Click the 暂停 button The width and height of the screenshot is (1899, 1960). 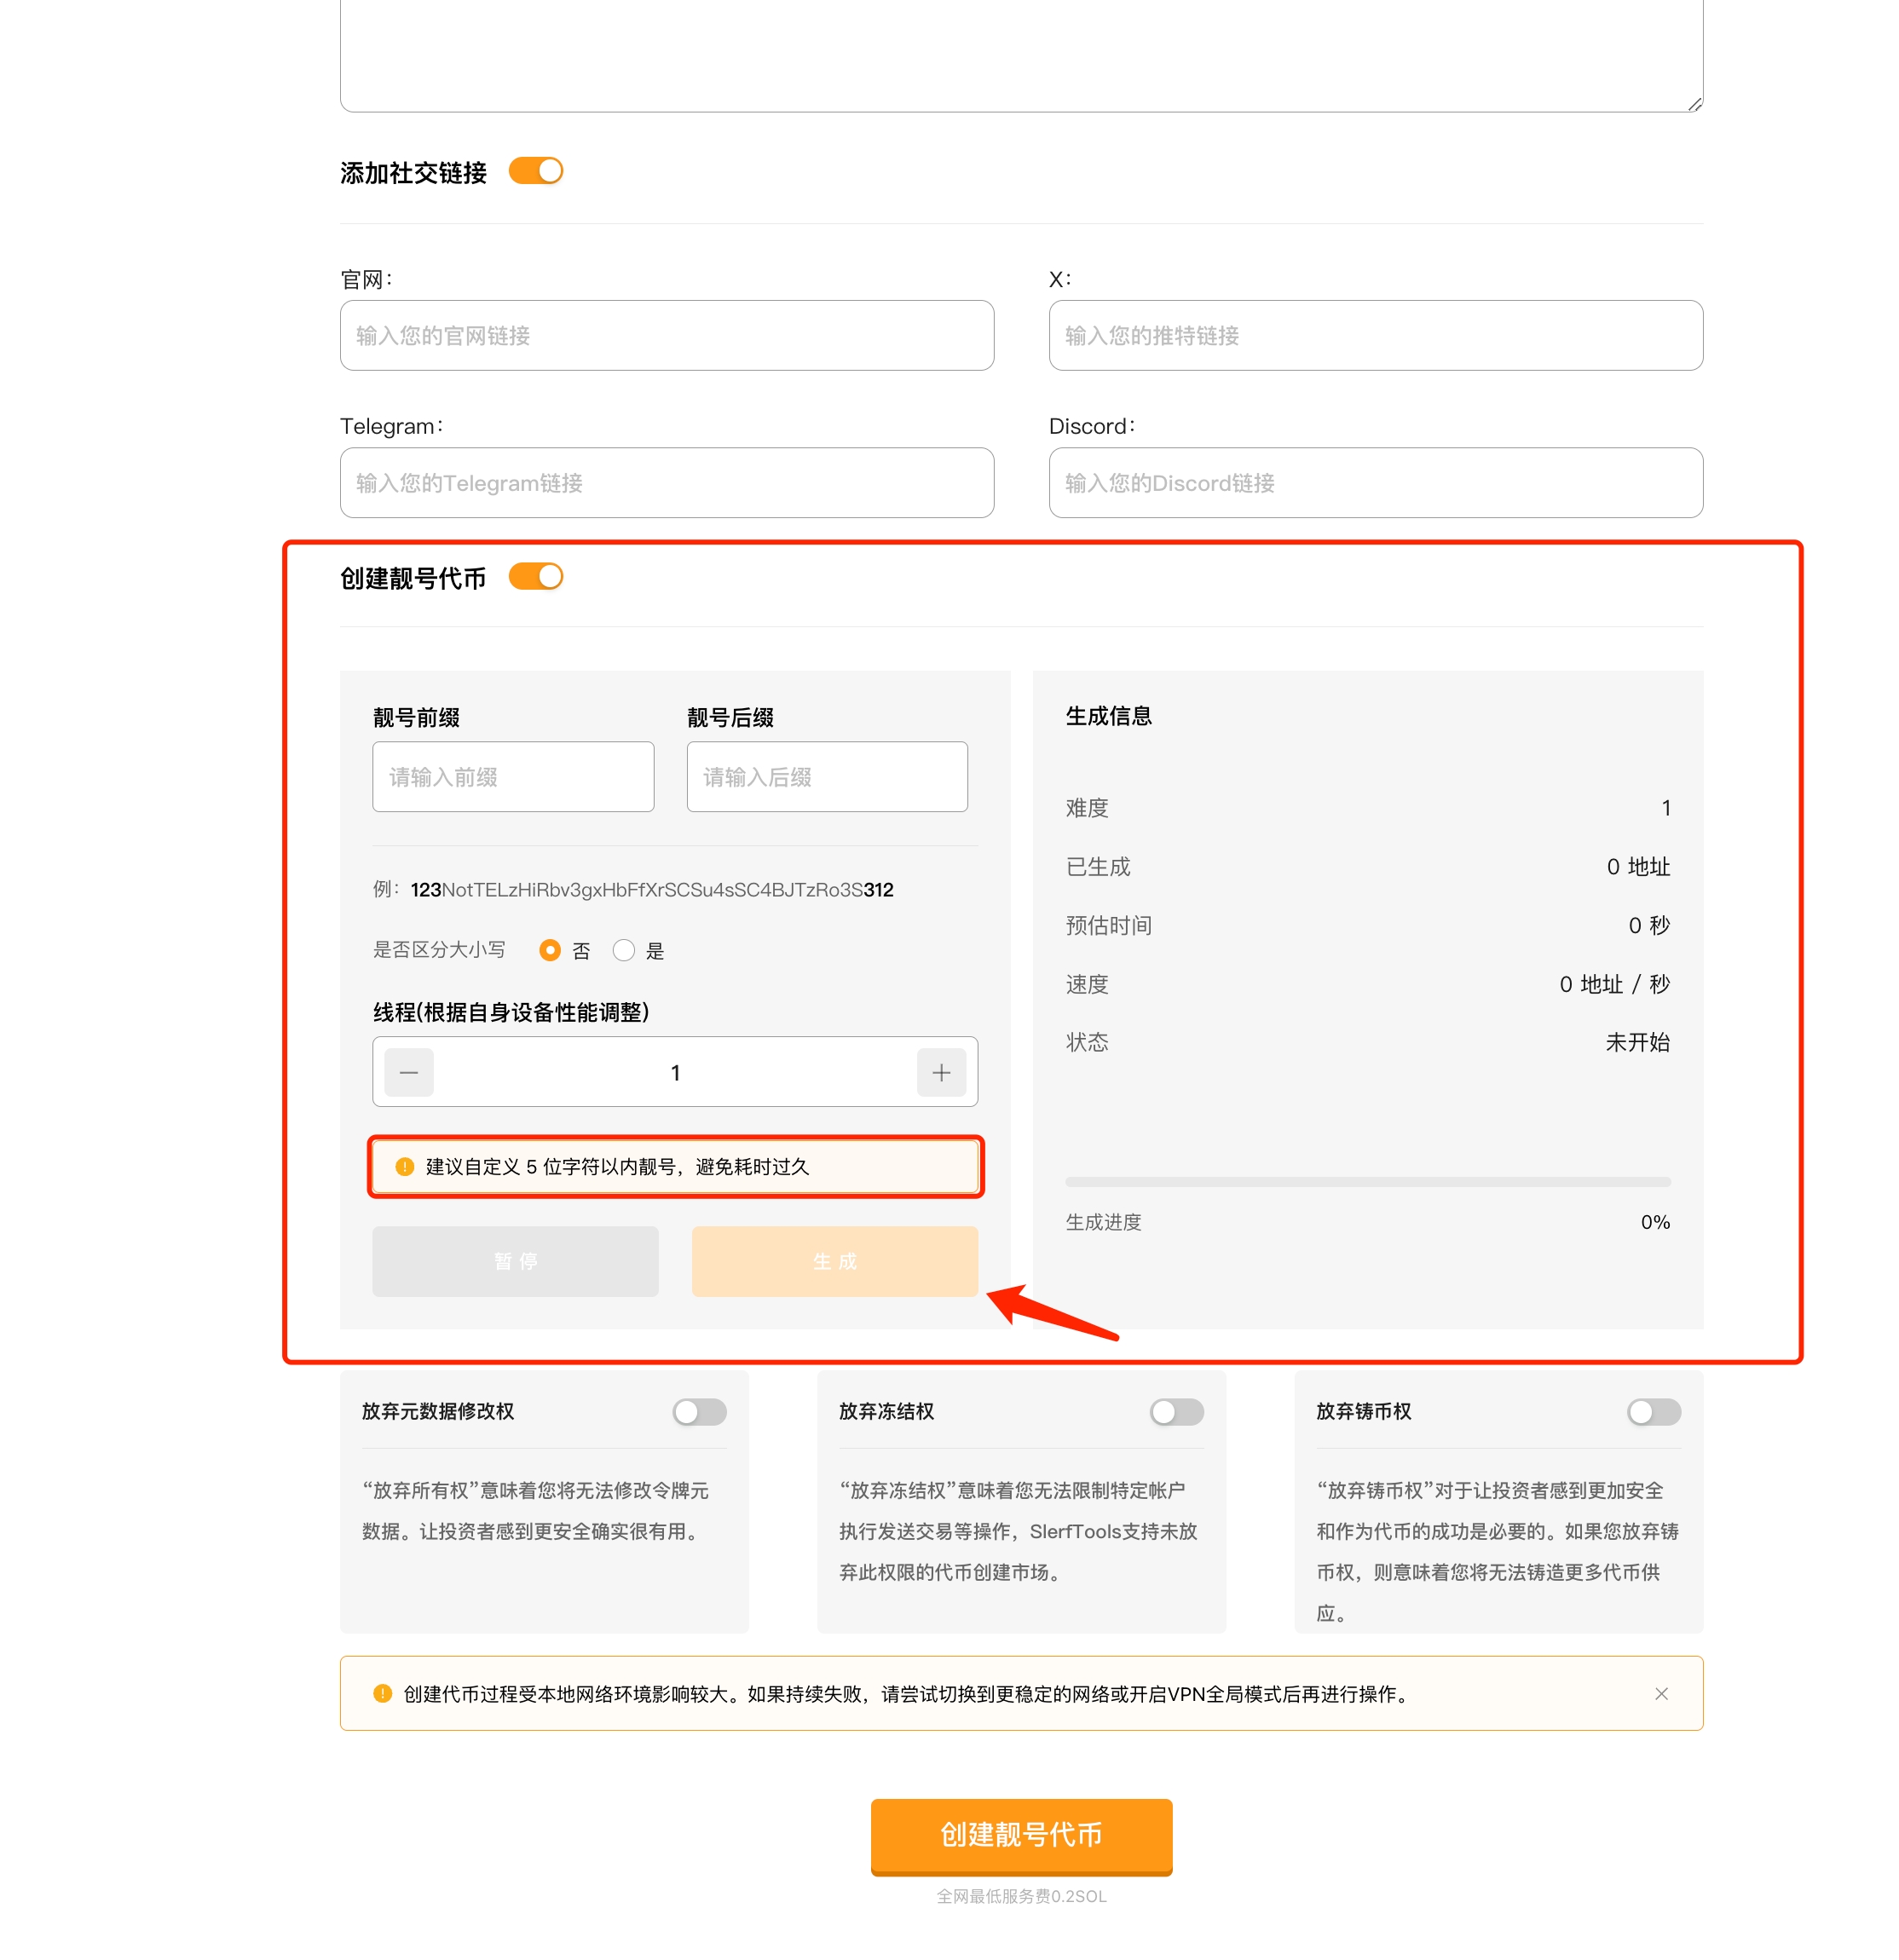[515, 1261]
